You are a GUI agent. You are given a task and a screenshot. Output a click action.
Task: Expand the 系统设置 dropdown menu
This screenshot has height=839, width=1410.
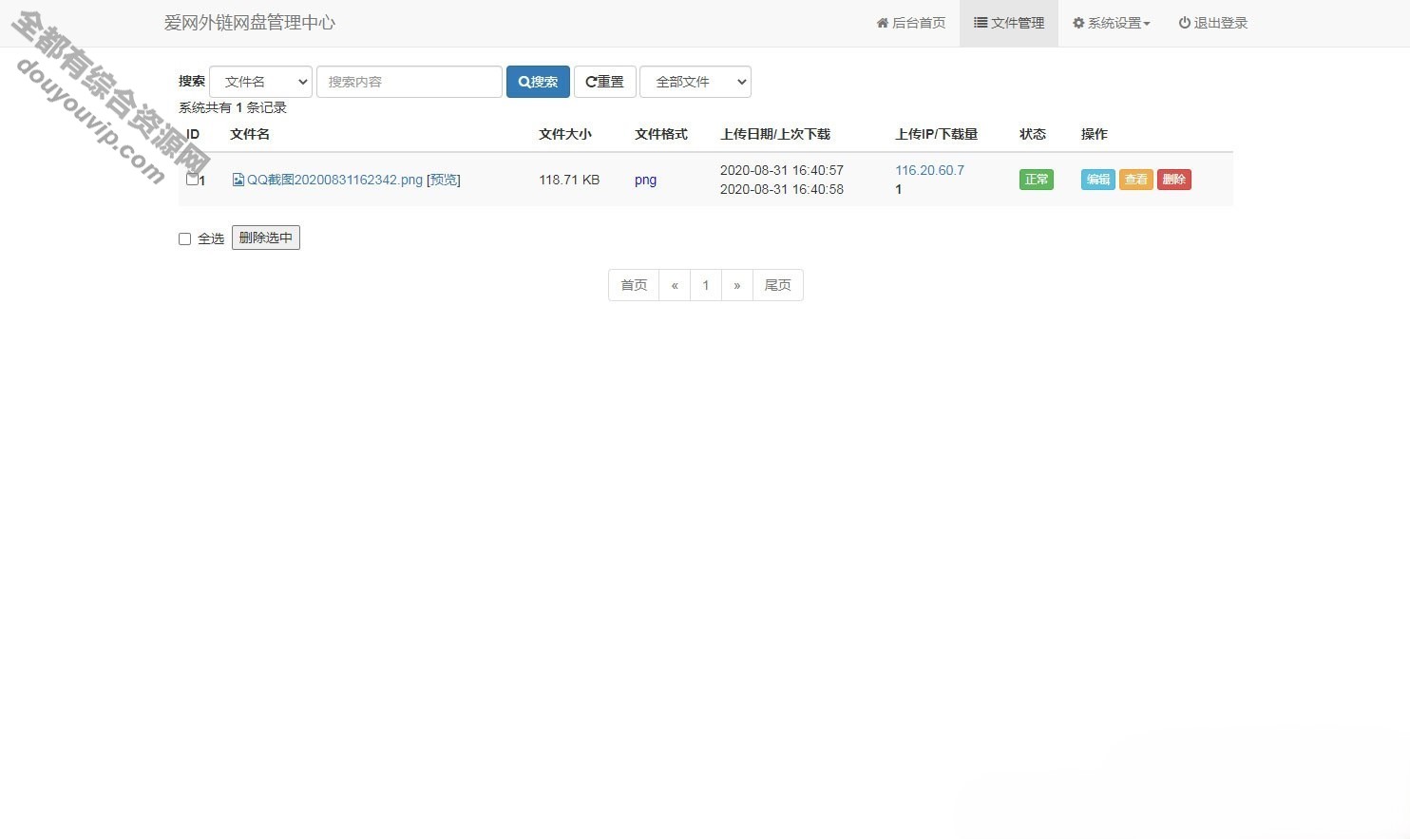tap(1111, 23)
